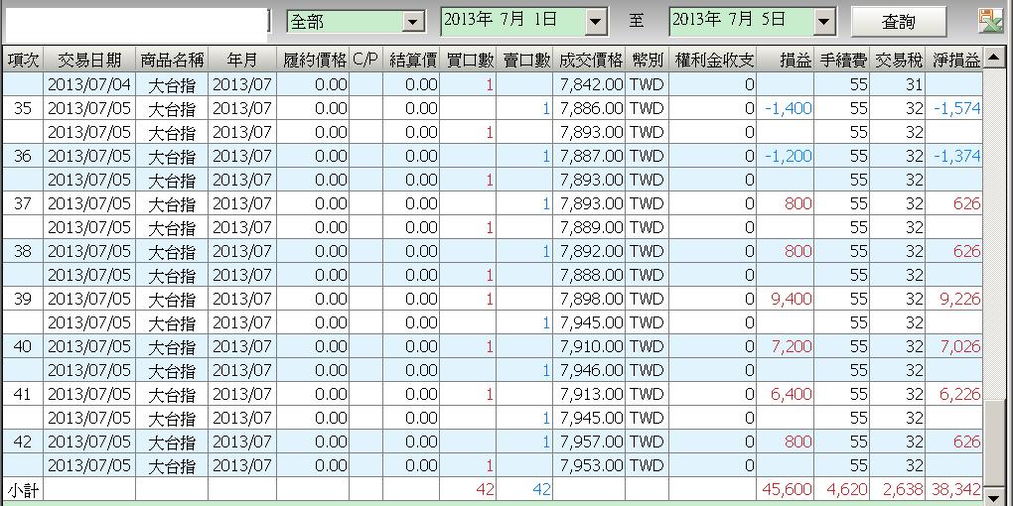Click the 手續費 column header
Screen dimensions: 1013x506
[842, 60]
